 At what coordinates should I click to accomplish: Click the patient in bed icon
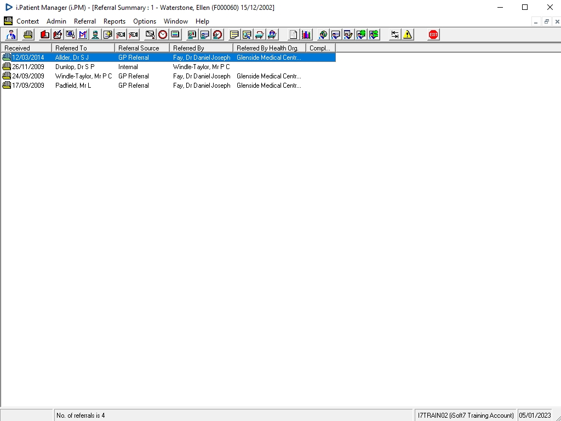point(272,35)
